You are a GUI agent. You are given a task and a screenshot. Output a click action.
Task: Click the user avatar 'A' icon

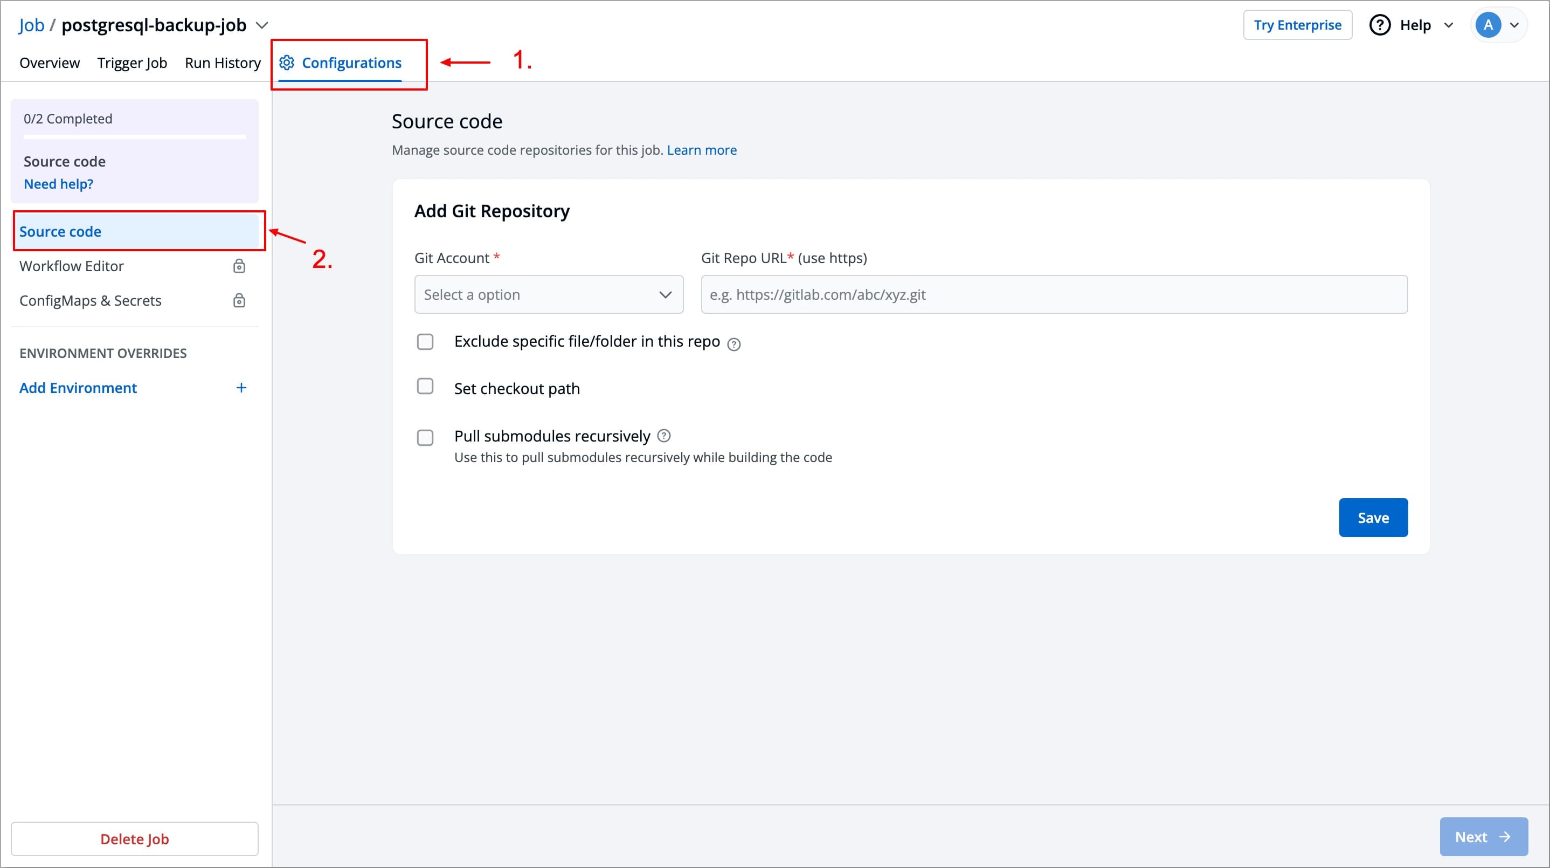(x=1488, y=25)
